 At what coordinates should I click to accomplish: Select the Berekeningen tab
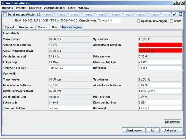pos(71,27)
